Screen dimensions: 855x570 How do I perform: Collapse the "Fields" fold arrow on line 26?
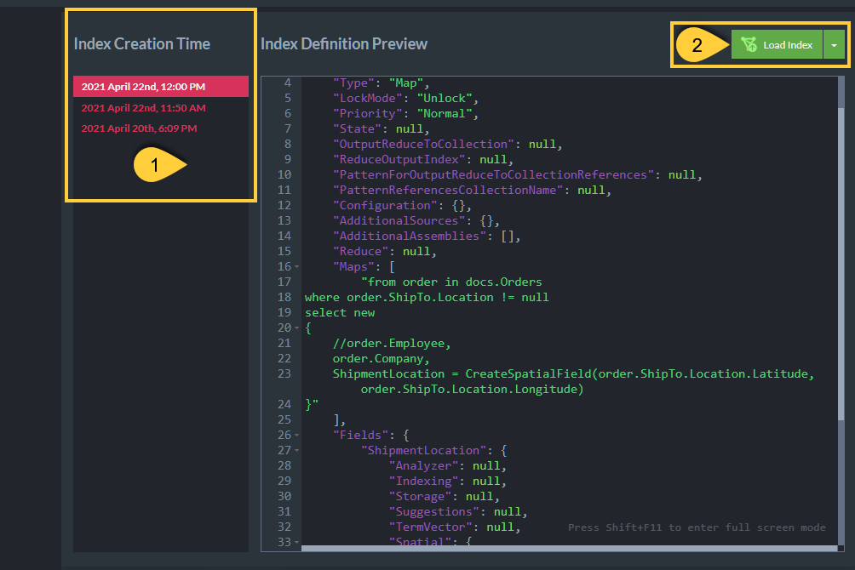coord(296,436)
